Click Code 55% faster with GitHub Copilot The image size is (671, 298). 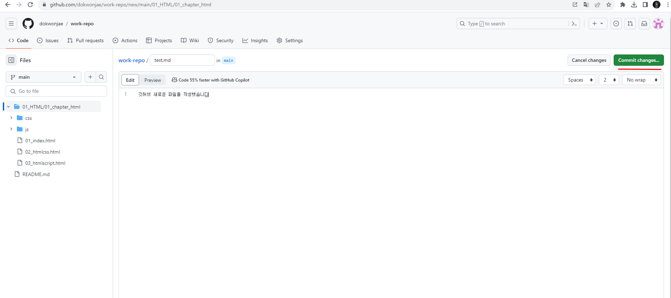point(210,80)
